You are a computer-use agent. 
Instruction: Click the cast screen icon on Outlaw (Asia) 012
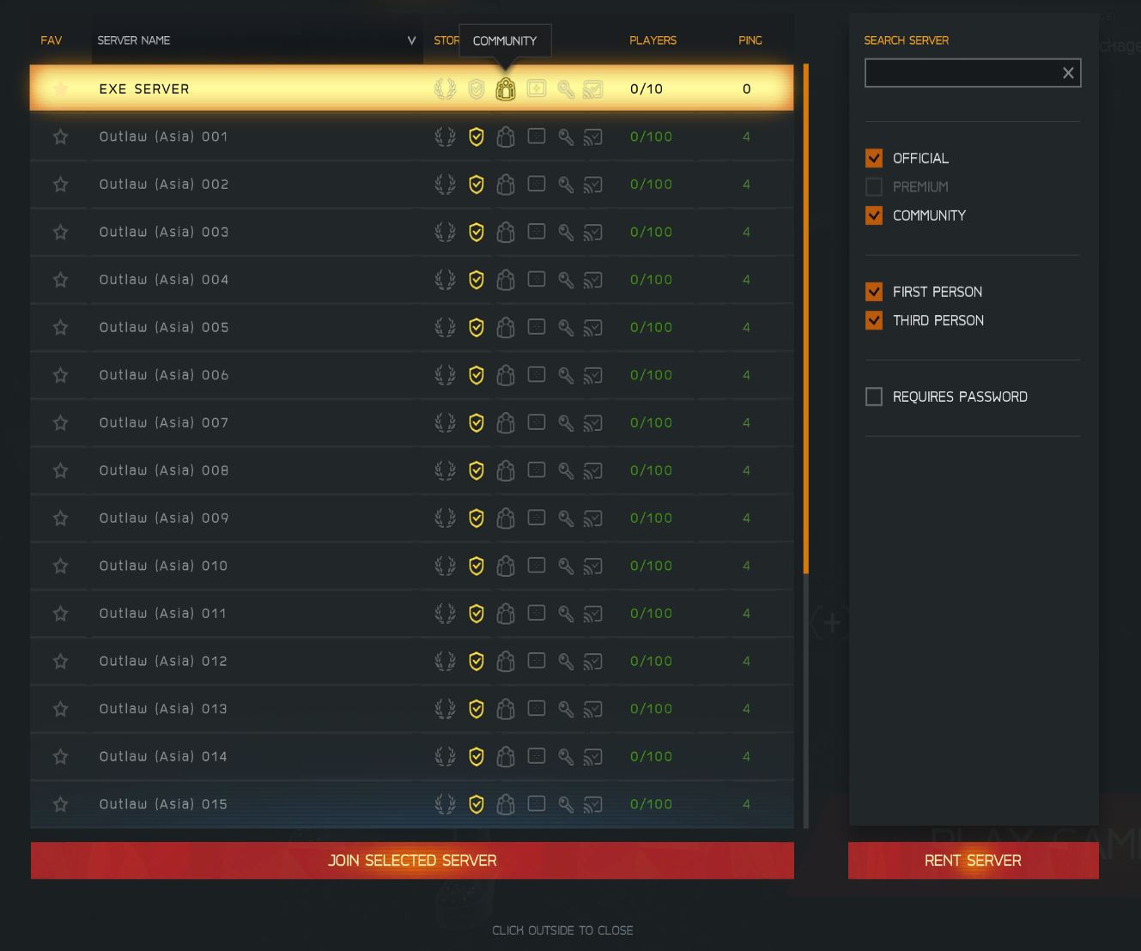coord(592,661)
